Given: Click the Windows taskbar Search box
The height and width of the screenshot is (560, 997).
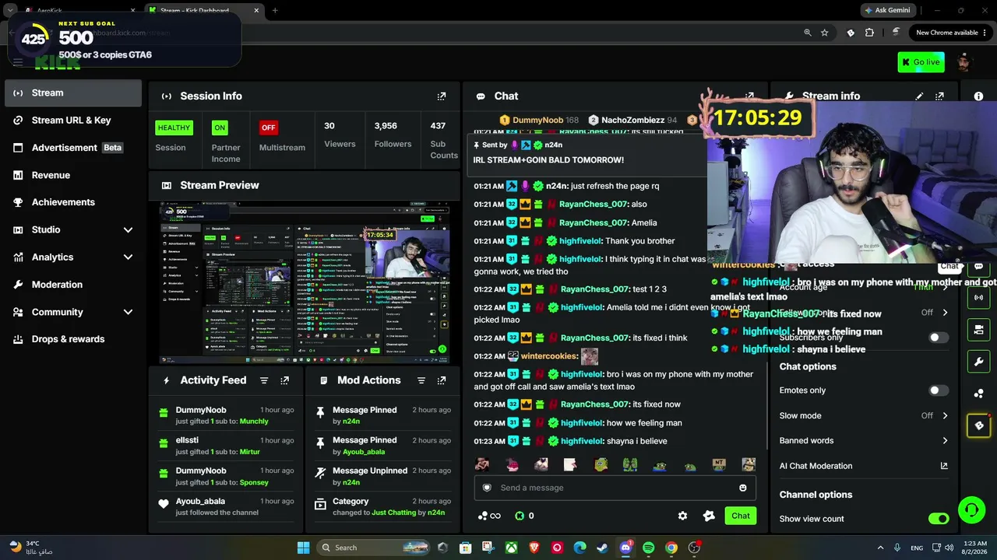Looking at the screenshot, I should (x=372, y=548).
